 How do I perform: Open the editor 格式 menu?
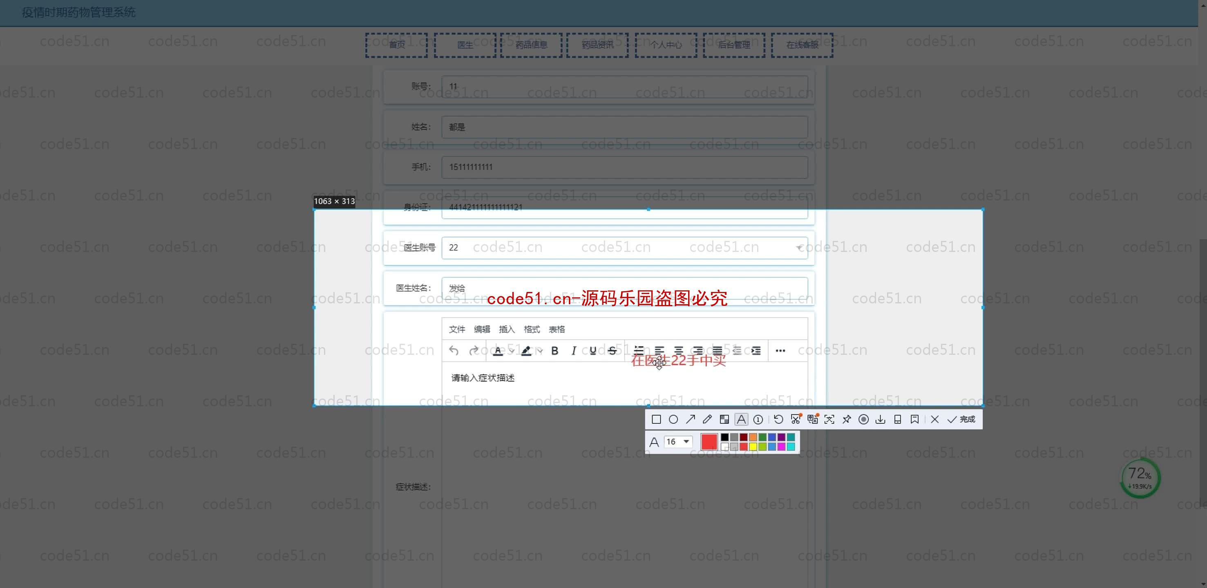tap(532, 329)
